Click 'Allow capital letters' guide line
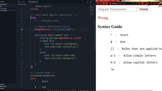 click(x=134, y=62)
